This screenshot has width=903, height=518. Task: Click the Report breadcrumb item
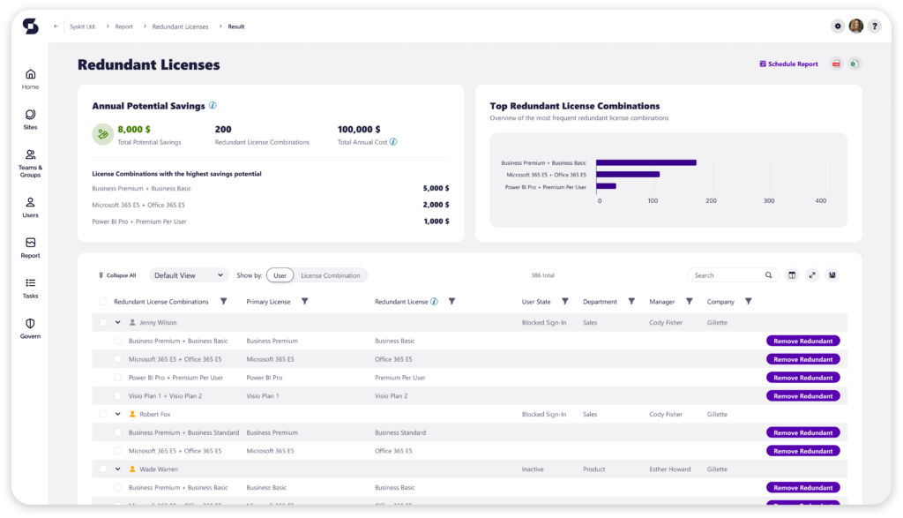(123, 26)
